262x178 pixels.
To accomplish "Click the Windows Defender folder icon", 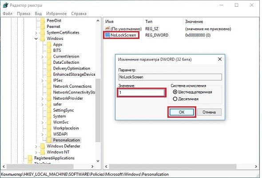I will [43, 146].
